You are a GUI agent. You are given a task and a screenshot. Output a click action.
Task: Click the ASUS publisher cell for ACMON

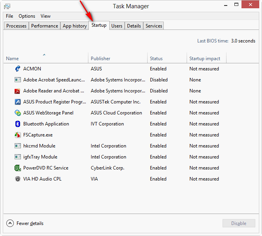point(96,68)
